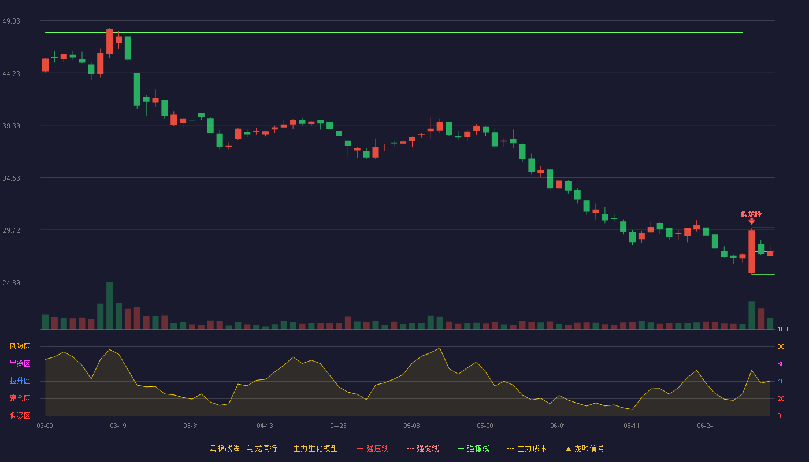This screenshot has height=462, width=809.
Task: Click the 49.06 price axis label
Action: (11, 21)
